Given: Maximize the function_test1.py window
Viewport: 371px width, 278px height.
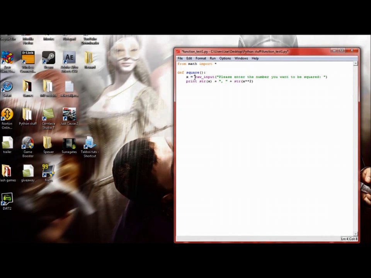Looking at the screenshot, I should click(342, 50).
